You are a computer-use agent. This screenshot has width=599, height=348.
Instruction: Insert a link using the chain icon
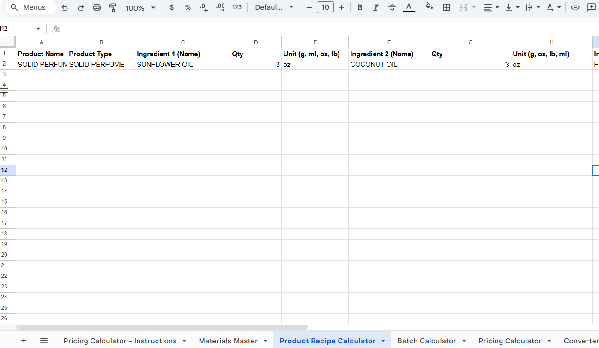click(x=575, y=7)
